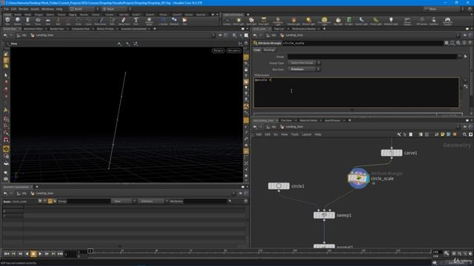Add a Gamepad Camera from shelf
Viewport: 474px width, 266px height.
pyautogui.click(x=447, y=21)
